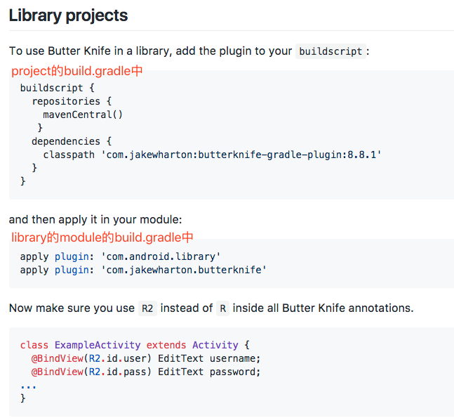Click 'inside all Butter Knife annotations.' text
The height and width of the screenshot is (418, 454).
323,308
